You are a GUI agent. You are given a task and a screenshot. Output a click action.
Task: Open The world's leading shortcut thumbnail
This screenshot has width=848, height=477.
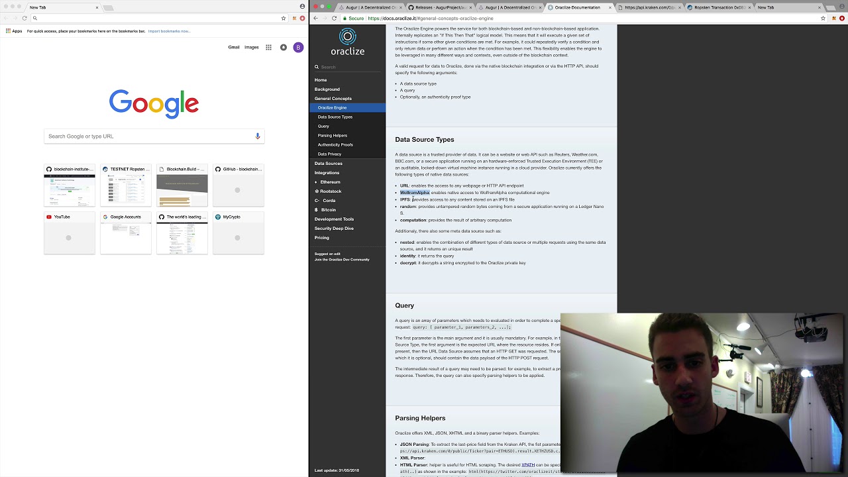(182, 233)
